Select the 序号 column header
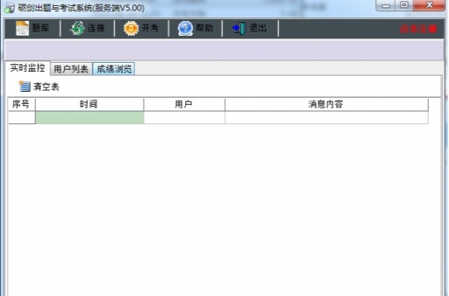The image size is (449, 296). click(22, 105)
